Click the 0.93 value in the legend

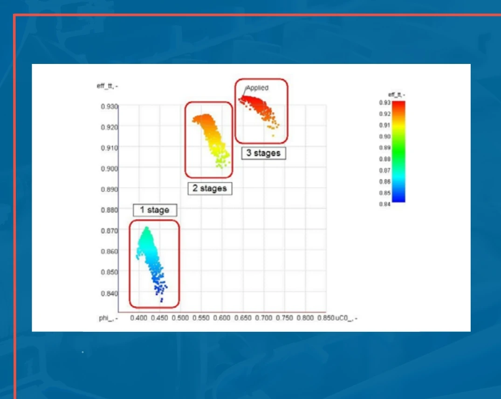385,103
